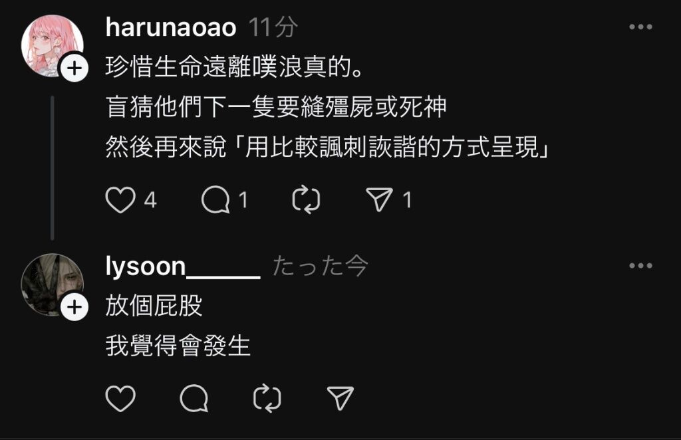
Task: Repost lysoon's reply
Action: (267, 398)
